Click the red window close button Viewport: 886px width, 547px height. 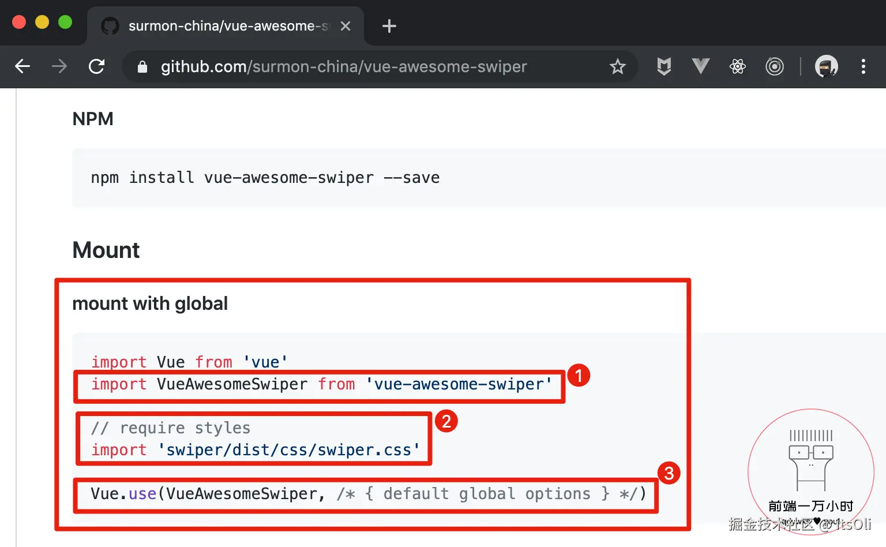pyautogui.click(x=19, y=22)
